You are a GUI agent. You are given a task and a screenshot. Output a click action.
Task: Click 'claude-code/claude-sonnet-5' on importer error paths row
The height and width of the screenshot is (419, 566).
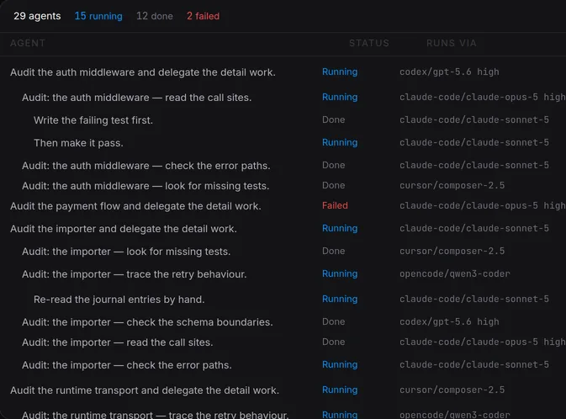474,364
